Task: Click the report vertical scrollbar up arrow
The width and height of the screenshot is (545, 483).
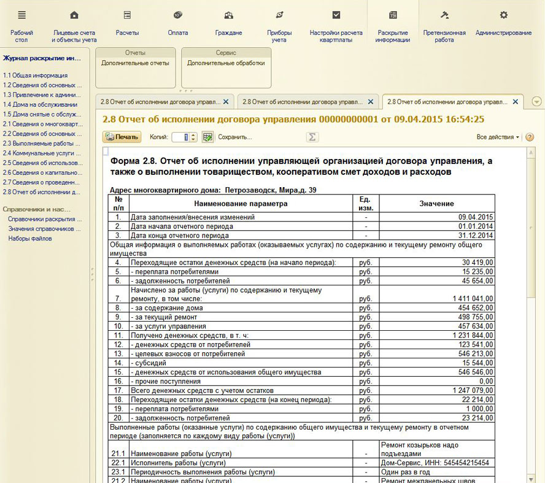Action: [531, 153]
